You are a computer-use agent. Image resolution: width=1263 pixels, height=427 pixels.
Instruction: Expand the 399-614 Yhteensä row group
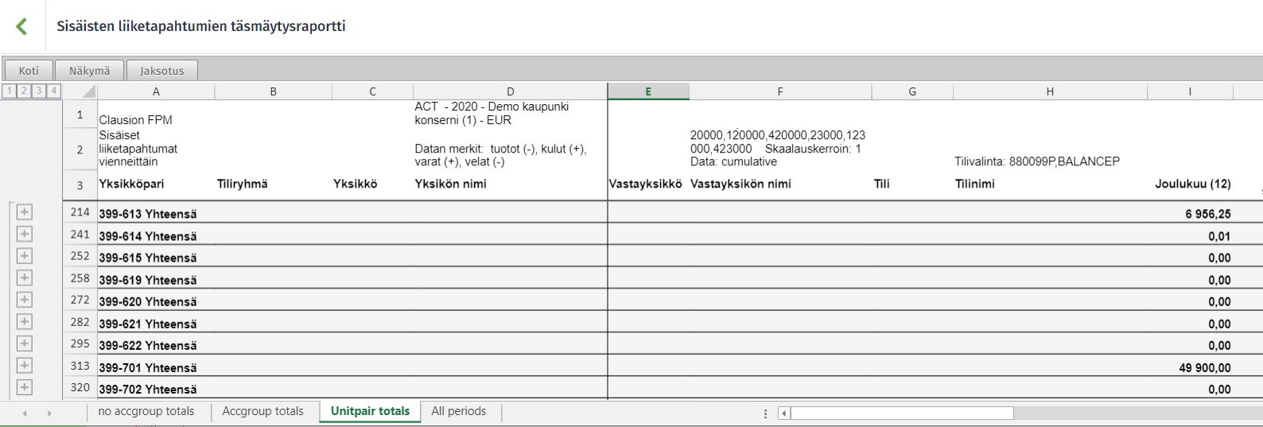25,234
